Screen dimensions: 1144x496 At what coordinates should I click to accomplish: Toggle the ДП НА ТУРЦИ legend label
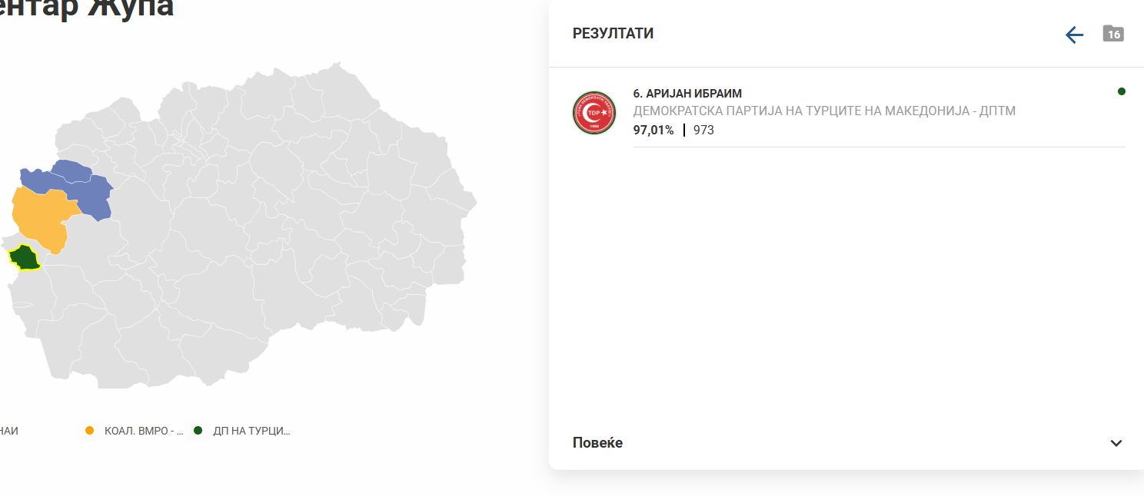[x=251, y=431]
